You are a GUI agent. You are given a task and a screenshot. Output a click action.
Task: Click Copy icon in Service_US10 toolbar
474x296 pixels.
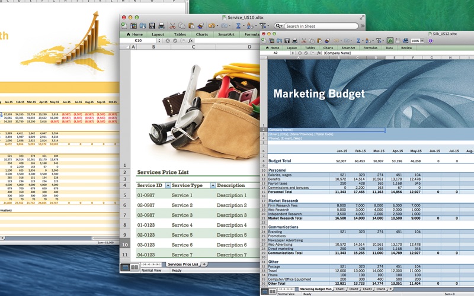[x=182, y=25]
